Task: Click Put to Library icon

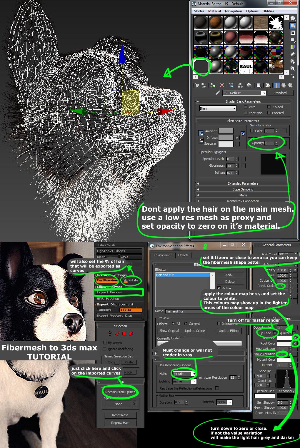Action: pyautogui.click(x=249, y=85)
